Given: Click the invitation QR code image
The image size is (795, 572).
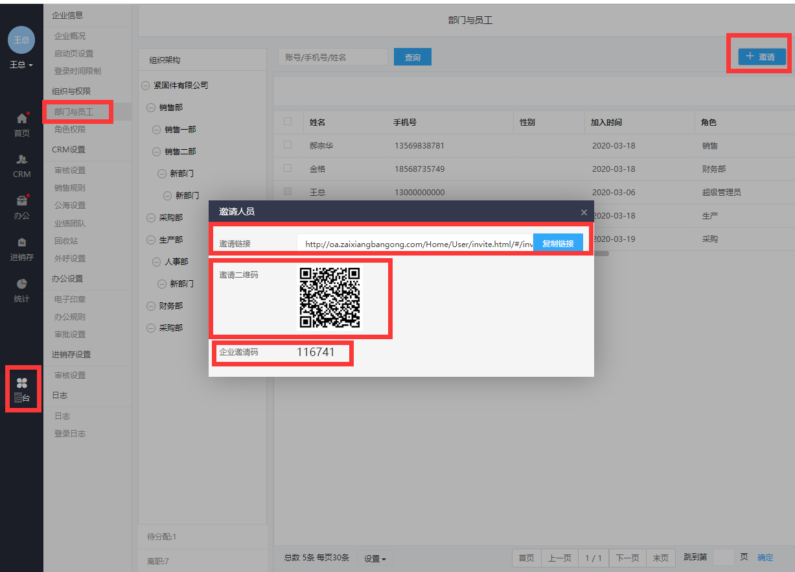Looking at the screenshot, I should (330, 298).
